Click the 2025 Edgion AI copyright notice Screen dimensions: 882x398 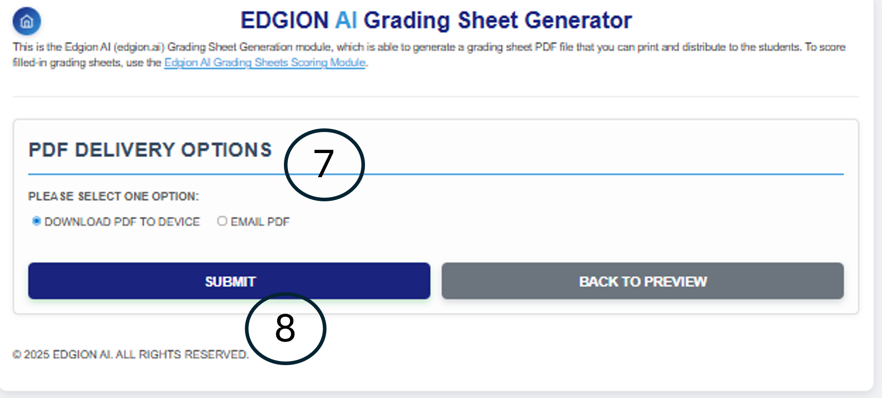pos(130,355)
